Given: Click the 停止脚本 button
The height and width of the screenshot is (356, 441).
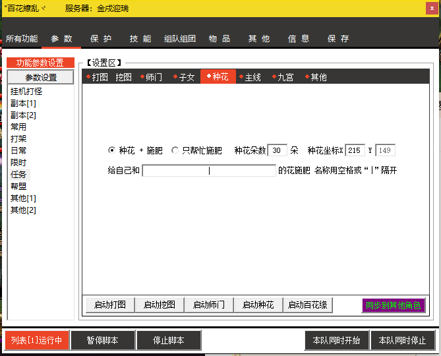Looking at the screenshot, I should pyautogui.click(x=169, y=340).
